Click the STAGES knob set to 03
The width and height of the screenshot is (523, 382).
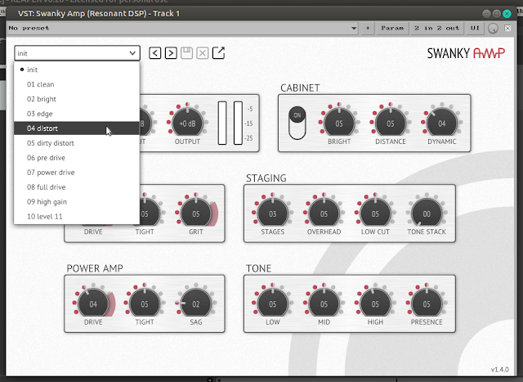click(272, 213)
